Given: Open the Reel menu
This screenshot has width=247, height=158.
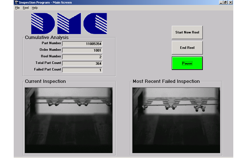Looking at the screenshot, I should pyautogui.click(x=26, y=8).
